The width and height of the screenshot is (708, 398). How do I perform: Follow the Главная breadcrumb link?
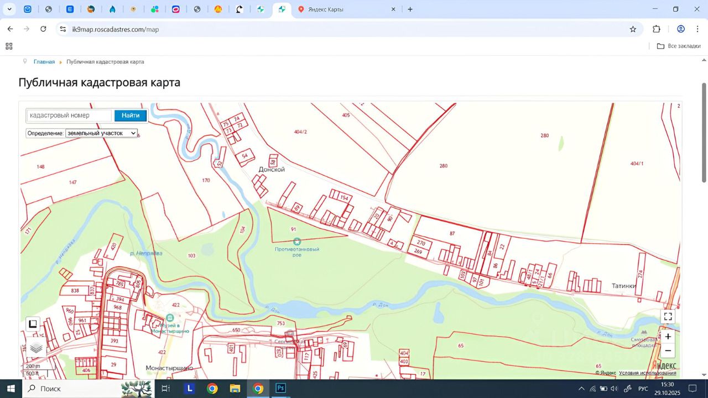pos(44,62)
